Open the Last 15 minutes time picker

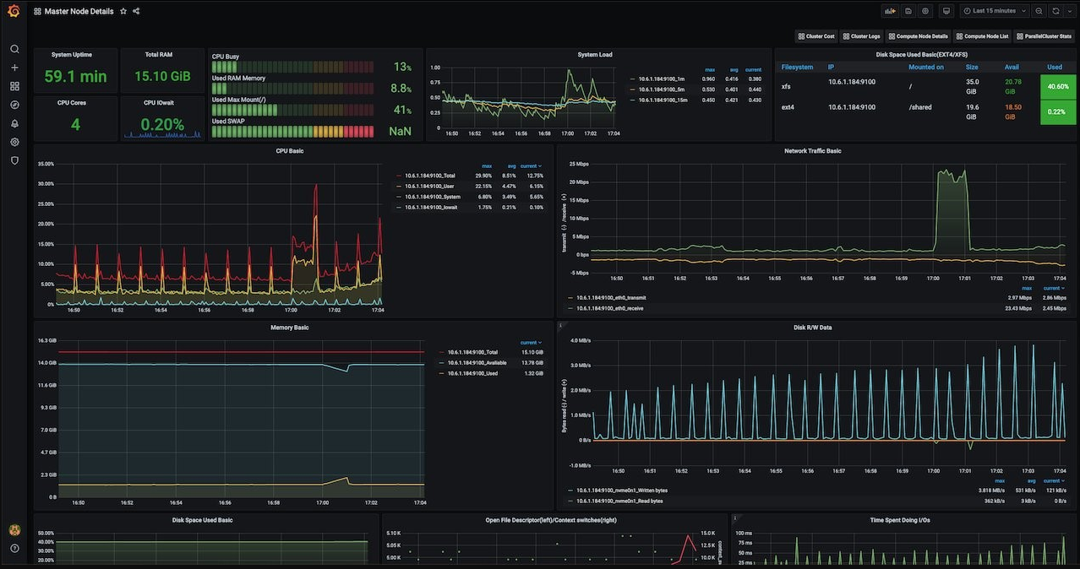(x=994, y=11)
